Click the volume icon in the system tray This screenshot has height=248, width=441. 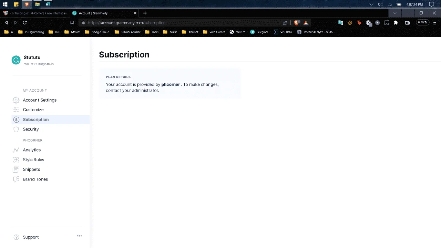(380, 4)
